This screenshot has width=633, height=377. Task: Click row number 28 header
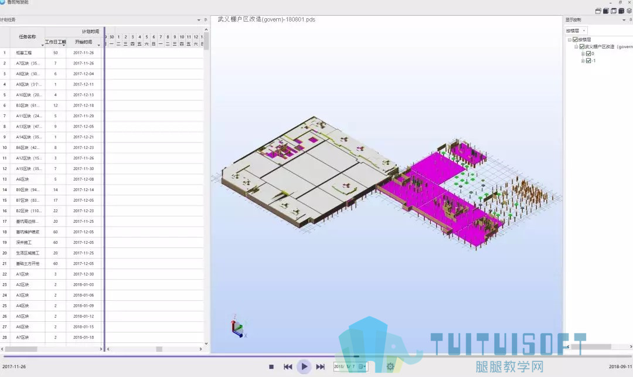pos(5,338)
